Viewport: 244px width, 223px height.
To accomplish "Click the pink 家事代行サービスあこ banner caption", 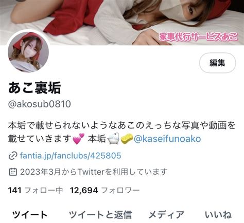I will point(198,37).
